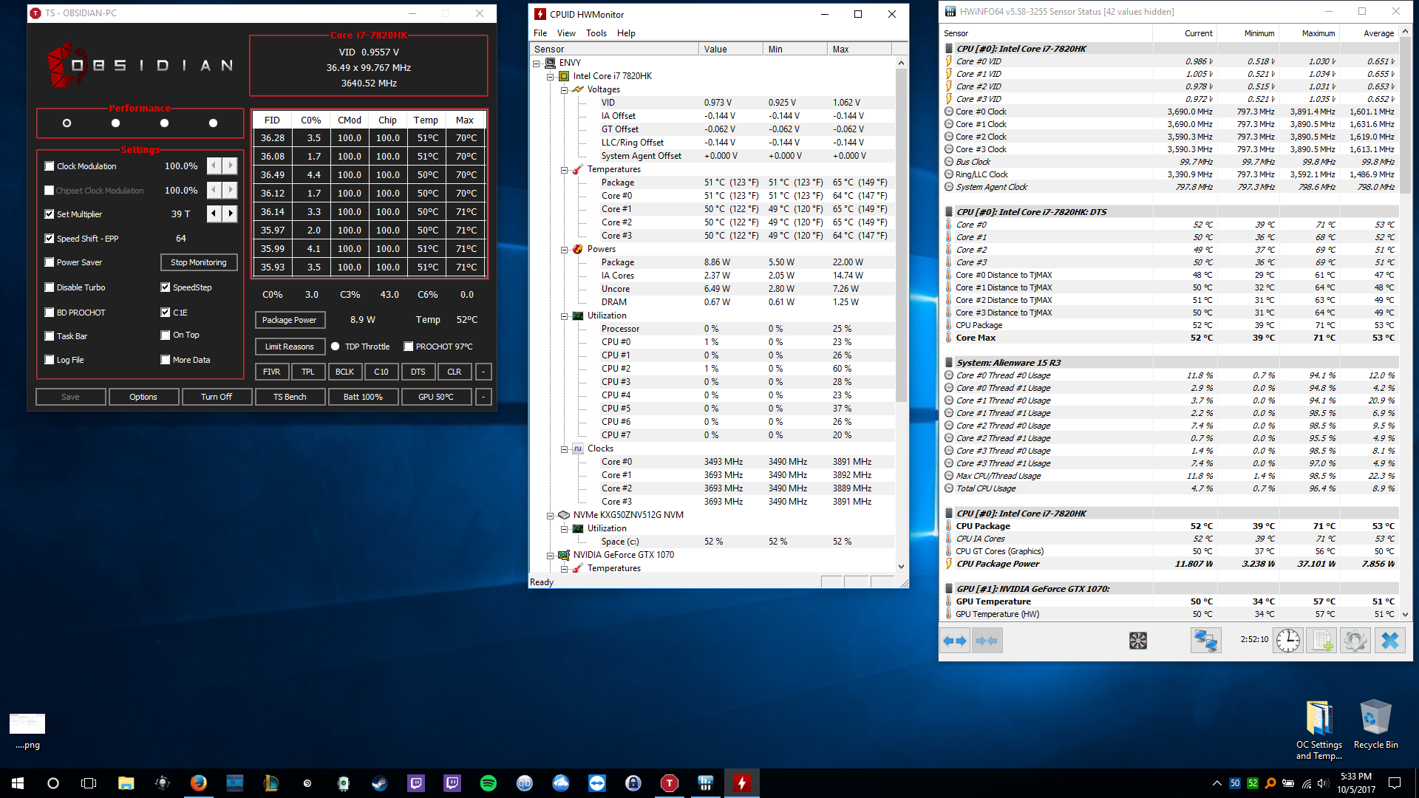The height and width of the screenshot is (798, 1419).
Task: Collapse NVIDIA GeForce GTX 1070 node
Action: point(551,555)
